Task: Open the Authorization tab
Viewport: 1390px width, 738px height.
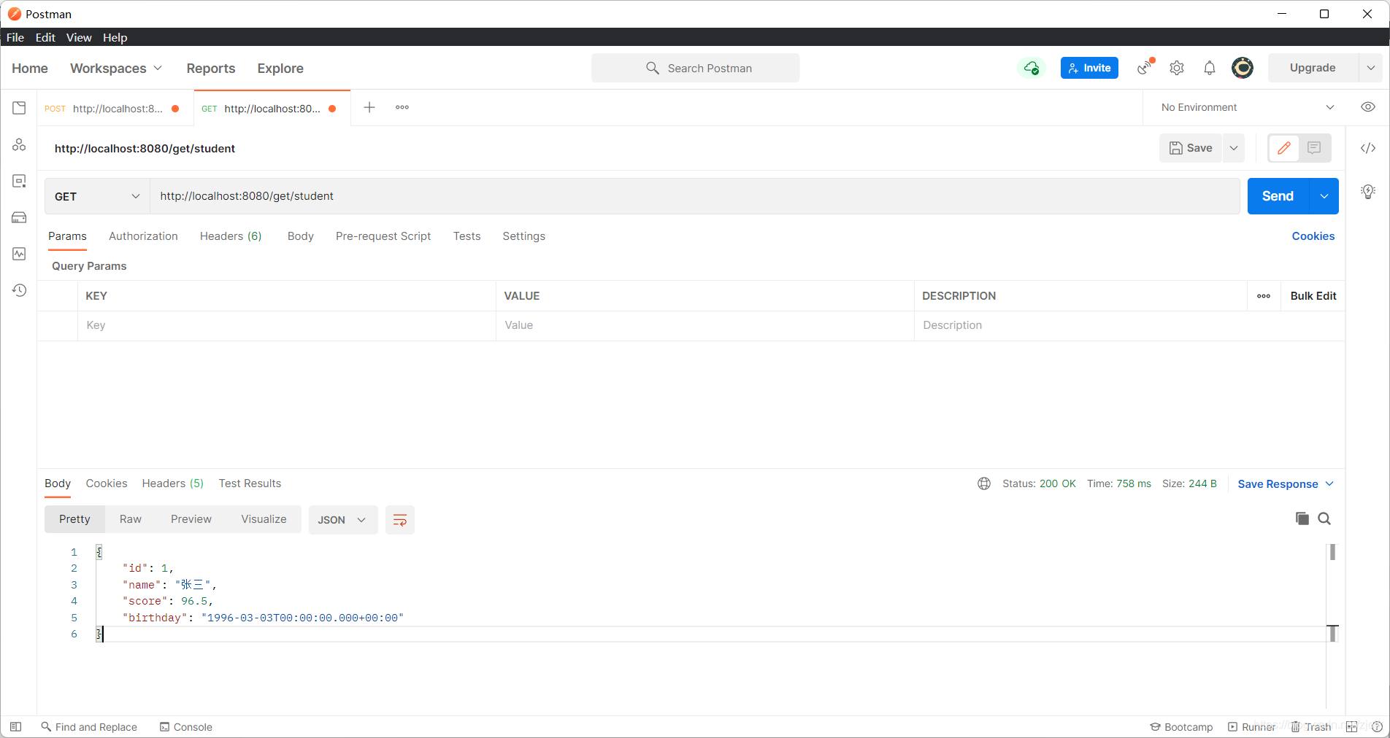Action: click(143, 236)
